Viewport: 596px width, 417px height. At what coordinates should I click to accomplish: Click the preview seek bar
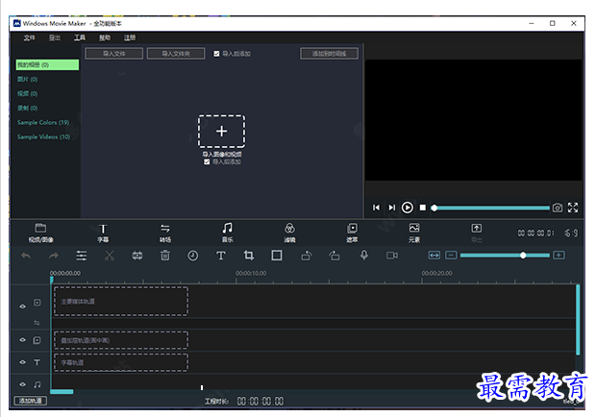pyautogui.click(x=492, y=208)
